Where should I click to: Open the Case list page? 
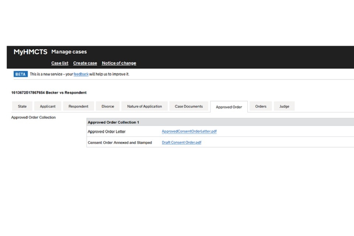(x=60, y=63)
